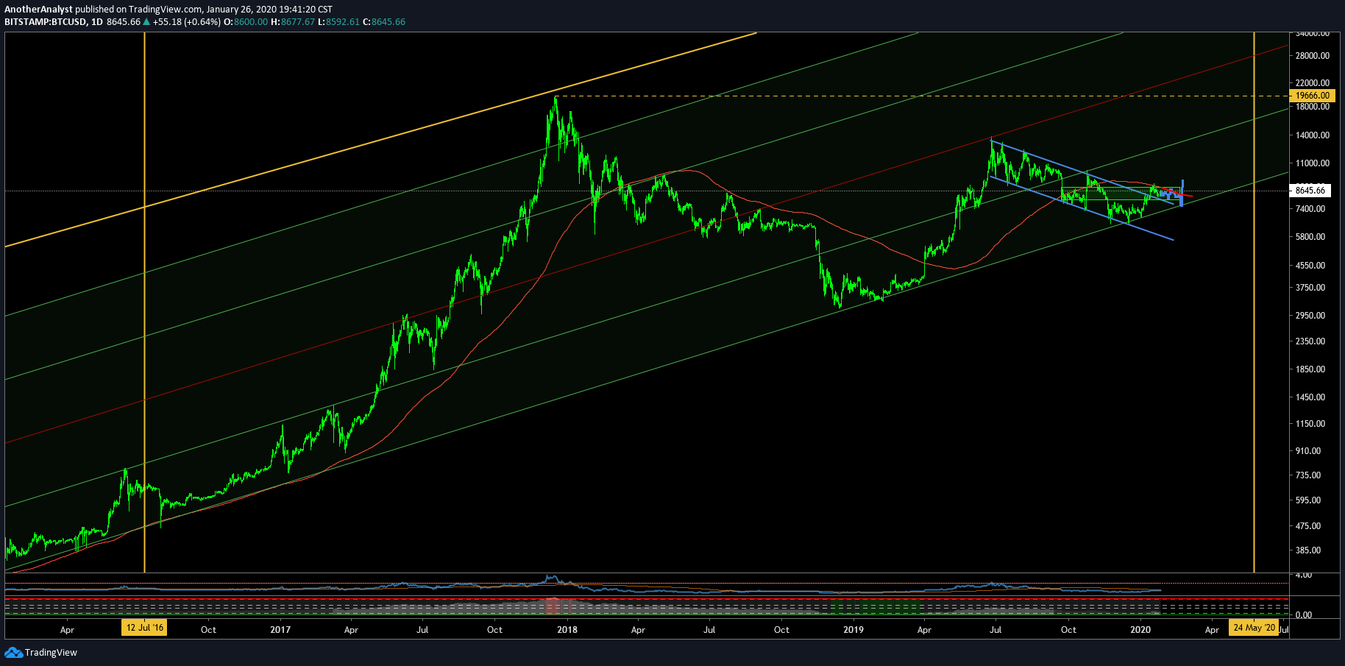Click the C:8645.66 close value
Image resolution: width=1345 pixels, height=666 pixels.
point(384,22)
